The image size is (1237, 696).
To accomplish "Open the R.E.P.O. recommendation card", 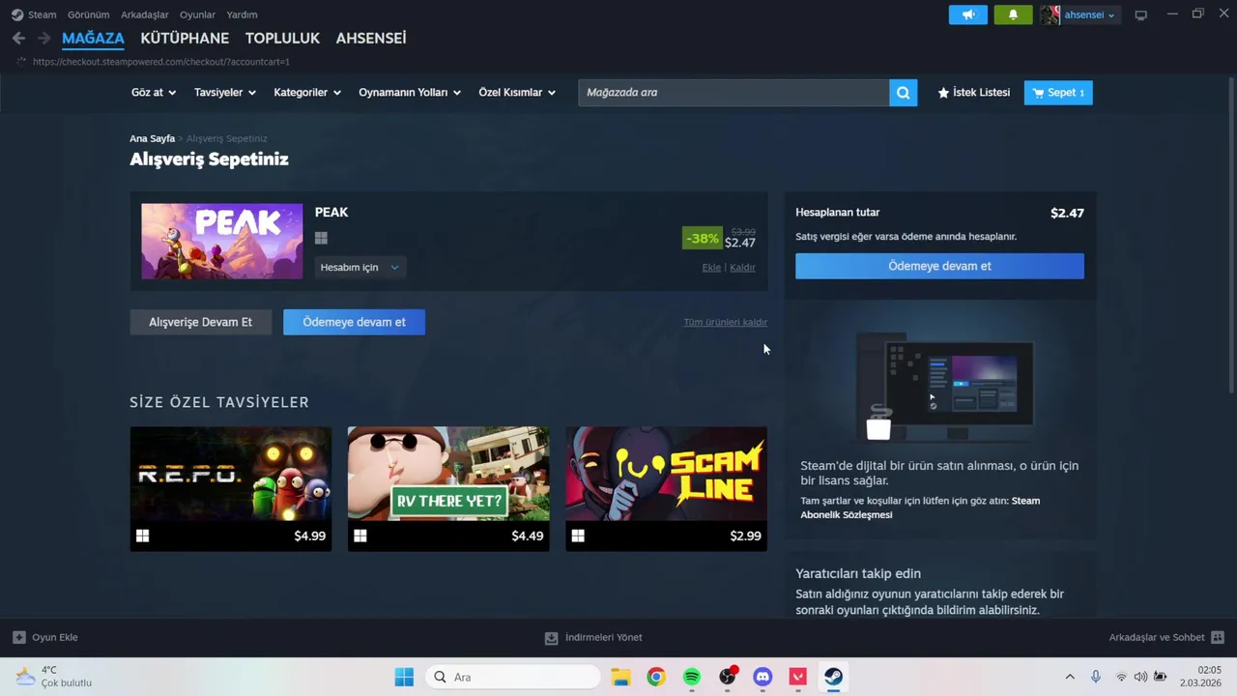I will [230, 489].
